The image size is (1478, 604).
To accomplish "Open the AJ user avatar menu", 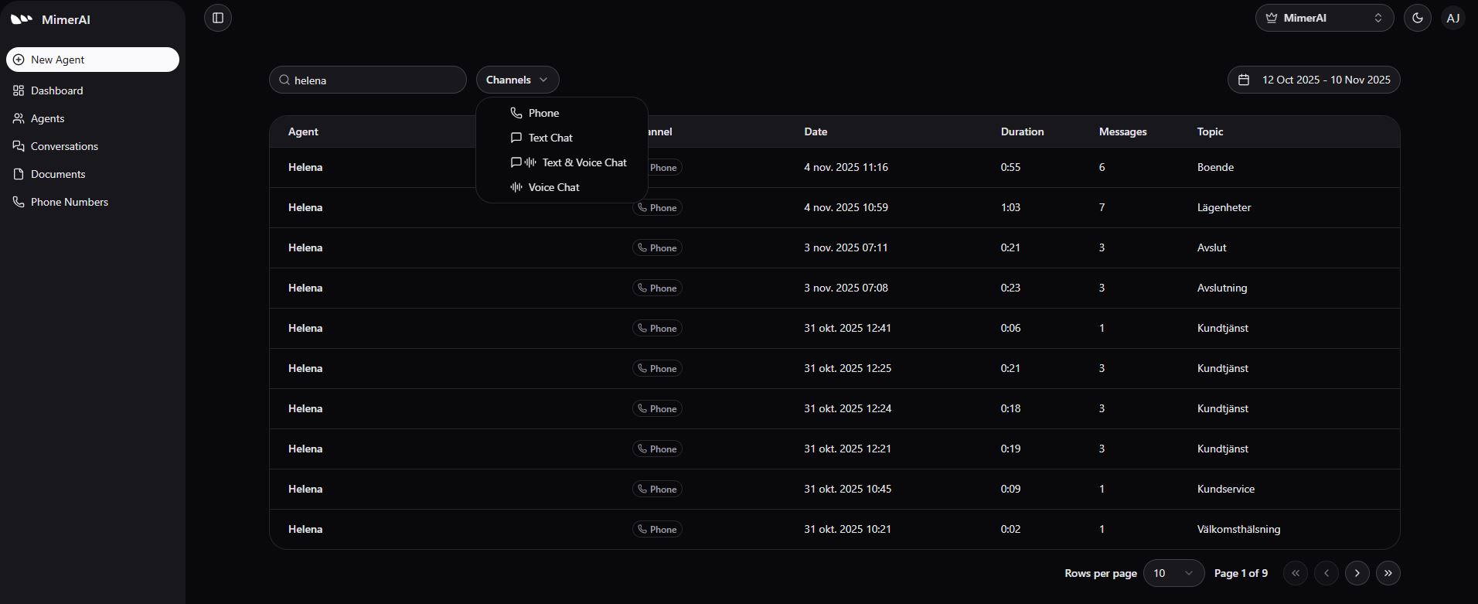I will pos(1453,18).
